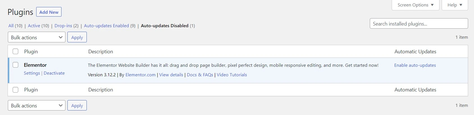This screenshot has height=115, width=474.
Task: Open Elementor View details link
Action: click(x=171, y=75)
